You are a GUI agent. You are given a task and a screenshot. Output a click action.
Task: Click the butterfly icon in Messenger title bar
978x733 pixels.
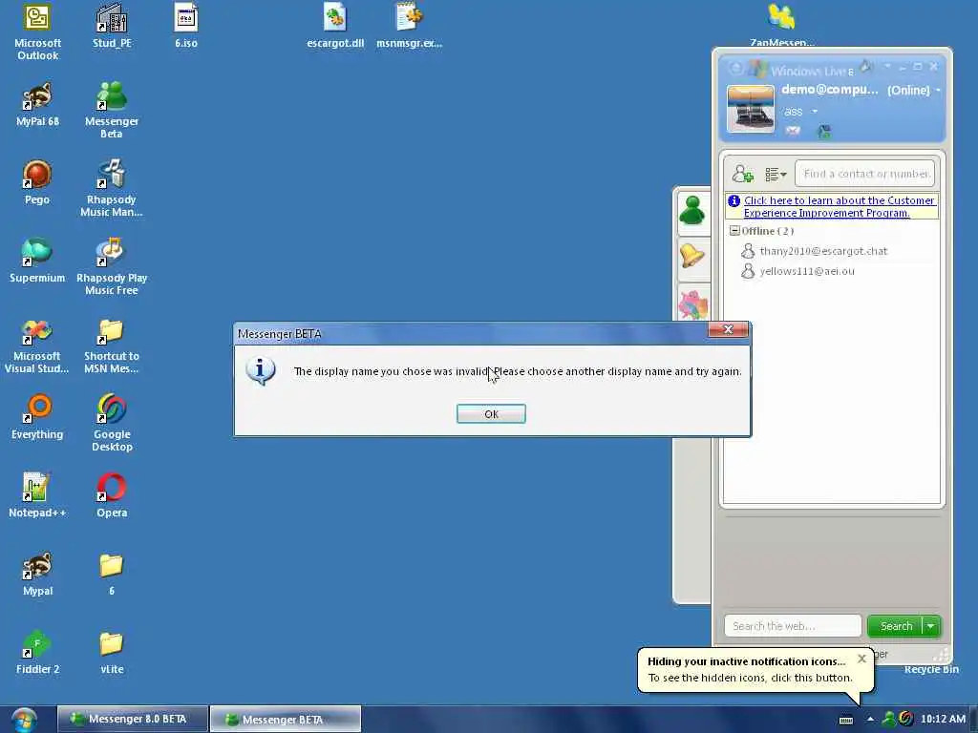click(865, 66)
